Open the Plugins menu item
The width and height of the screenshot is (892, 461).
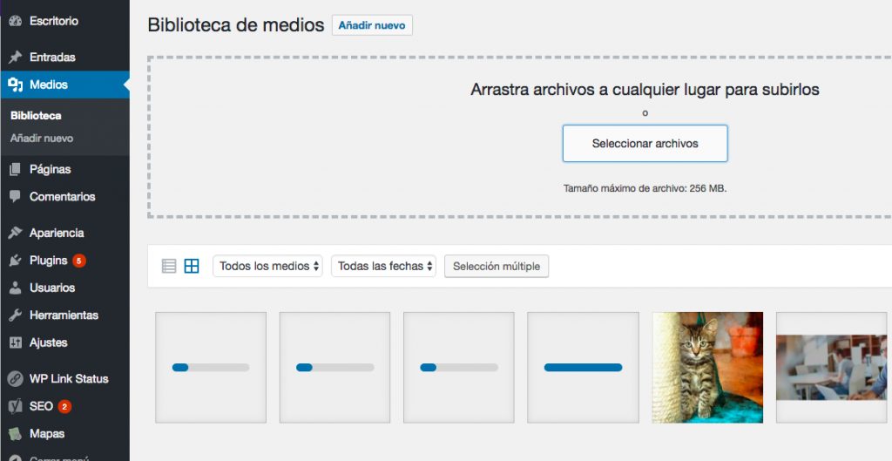click(x=64, y=261)
